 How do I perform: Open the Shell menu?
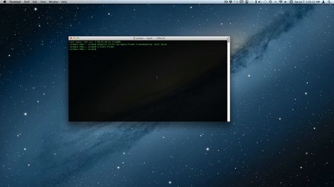point(27,2)
